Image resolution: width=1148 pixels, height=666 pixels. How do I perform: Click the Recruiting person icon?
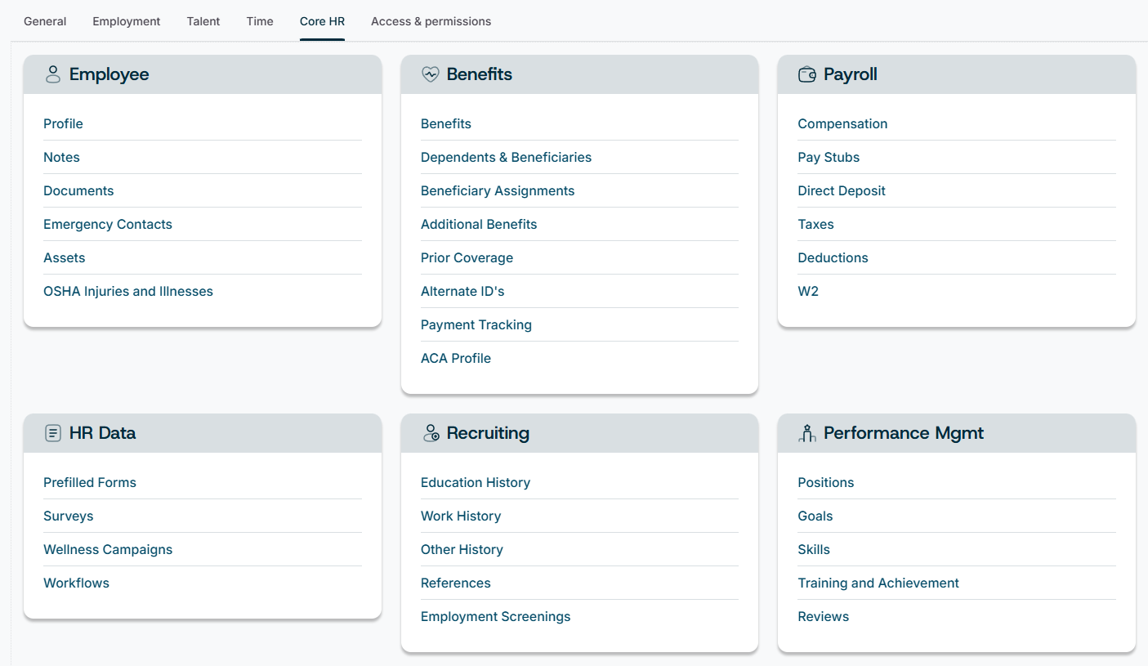tap(431, 433)
